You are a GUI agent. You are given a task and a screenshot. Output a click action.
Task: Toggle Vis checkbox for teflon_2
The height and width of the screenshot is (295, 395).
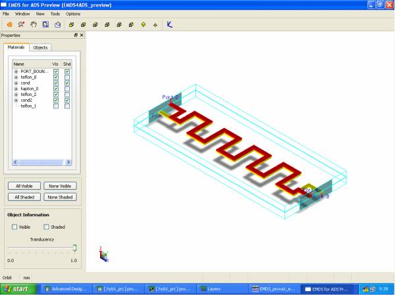pyautogui.click(x=56, y=95)
